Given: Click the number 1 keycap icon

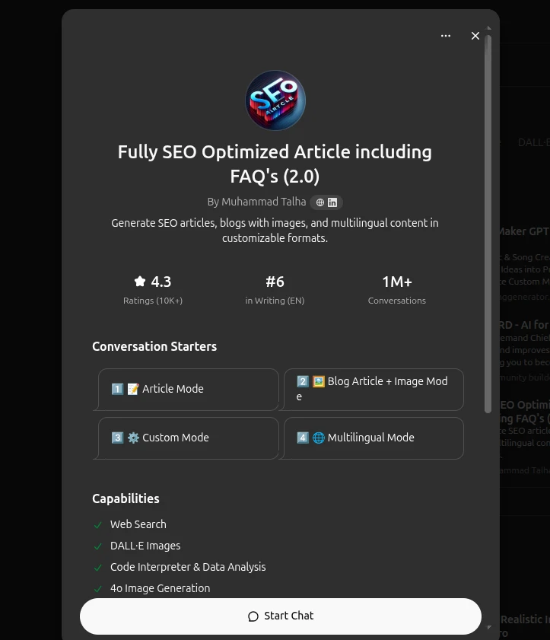Looking at the screenshot, I should click(x=117, y=389).
